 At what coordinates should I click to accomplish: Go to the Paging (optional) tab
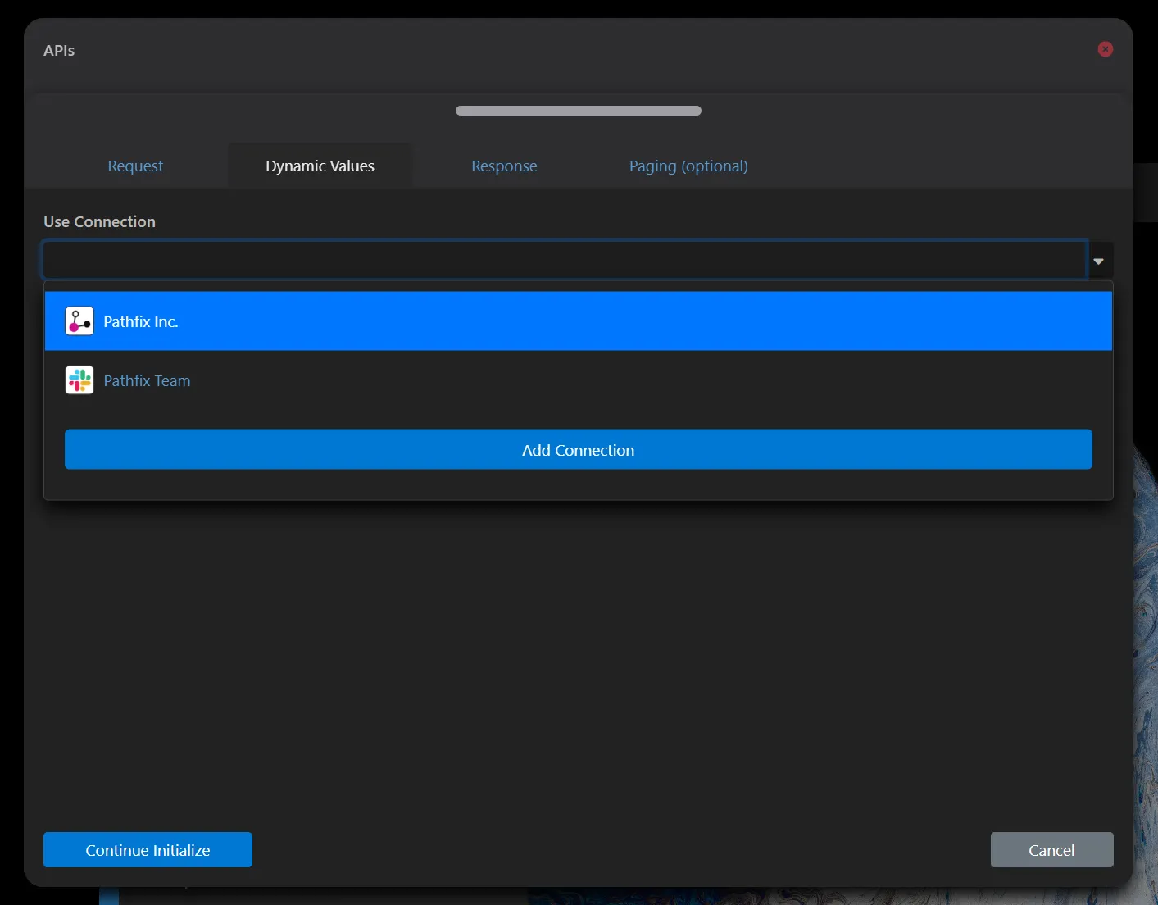(688, 166)
